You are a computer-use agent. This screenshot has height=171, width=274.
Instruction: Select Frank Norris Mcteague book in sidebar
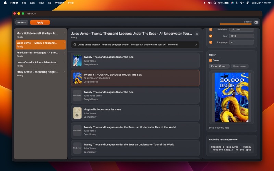pos(40,54)
